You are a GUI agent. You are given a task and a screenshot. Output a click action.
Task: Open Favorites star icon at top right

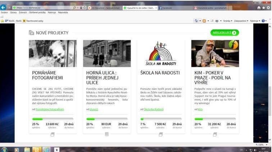[263, 8]
